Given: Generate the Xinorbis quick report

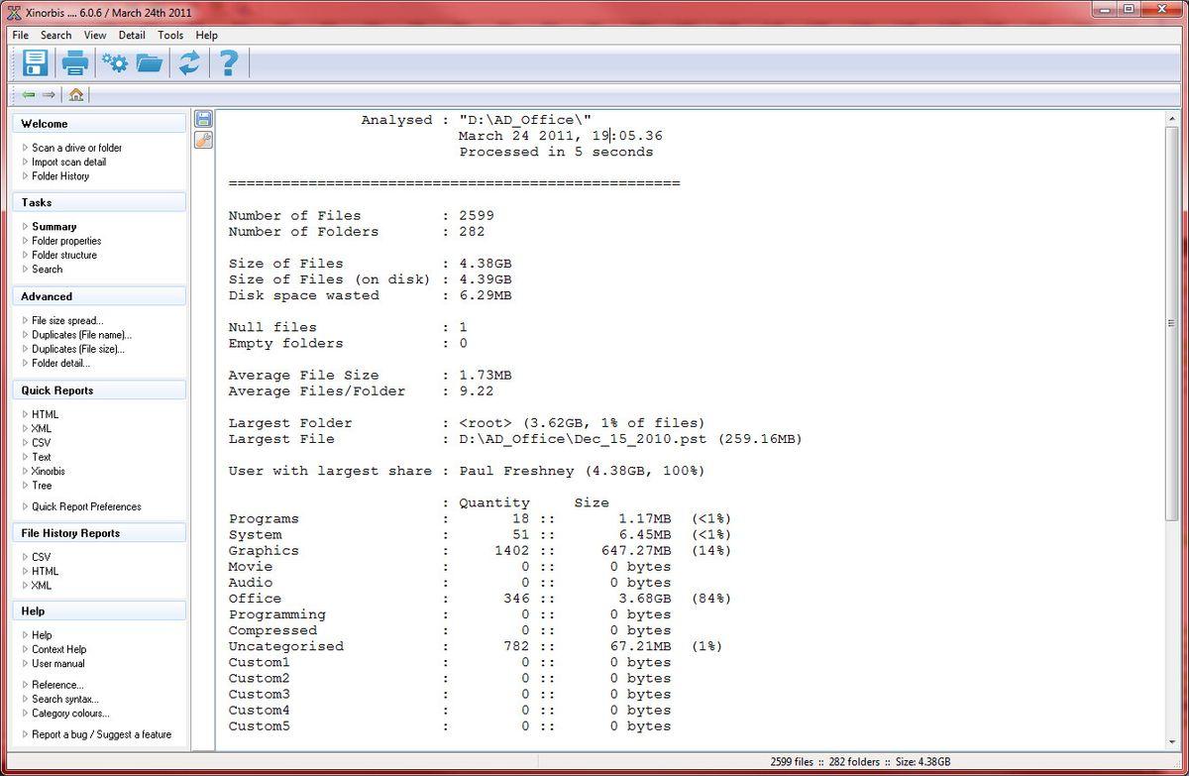Looking at the screenshot, I should (49, 472).
